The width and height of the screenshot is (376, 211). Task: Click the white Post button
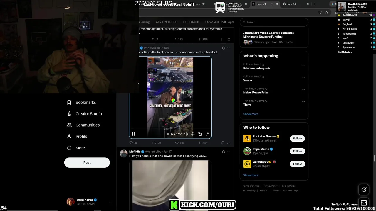87,162
